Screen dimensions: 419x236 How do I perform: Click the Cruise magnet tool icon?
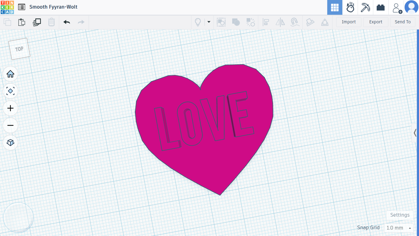click(x=295, y=22)
